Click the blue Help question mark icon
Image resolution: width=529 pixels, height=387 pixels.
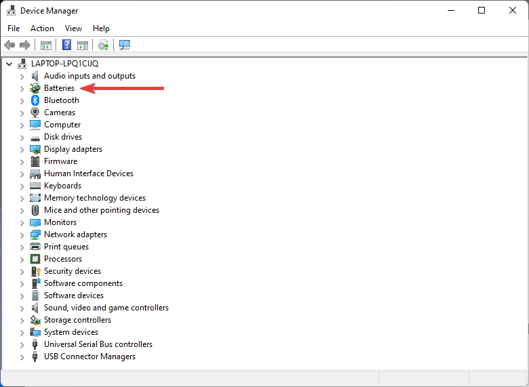tap(67, 45)
